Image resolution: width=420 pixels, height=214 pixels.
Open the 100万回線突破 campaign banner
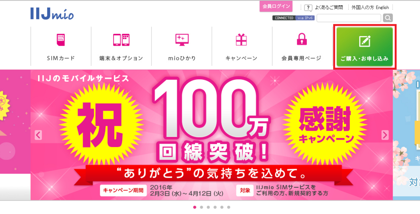[x=212, y=135]
